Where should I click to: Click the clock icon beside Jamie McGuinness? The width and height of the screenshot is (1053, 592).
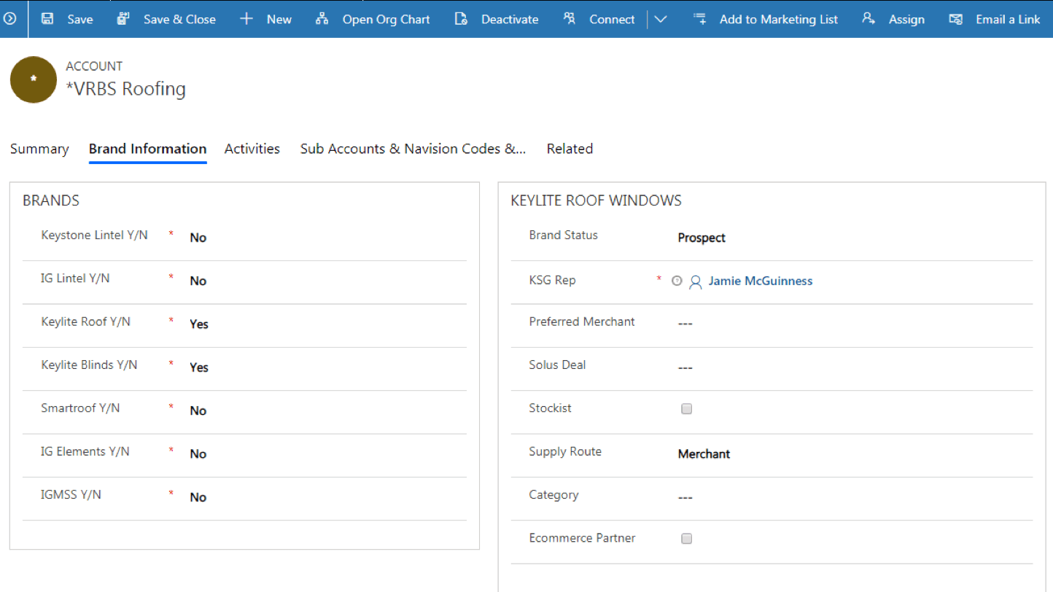pyautogui.click(x=677, y=281)
